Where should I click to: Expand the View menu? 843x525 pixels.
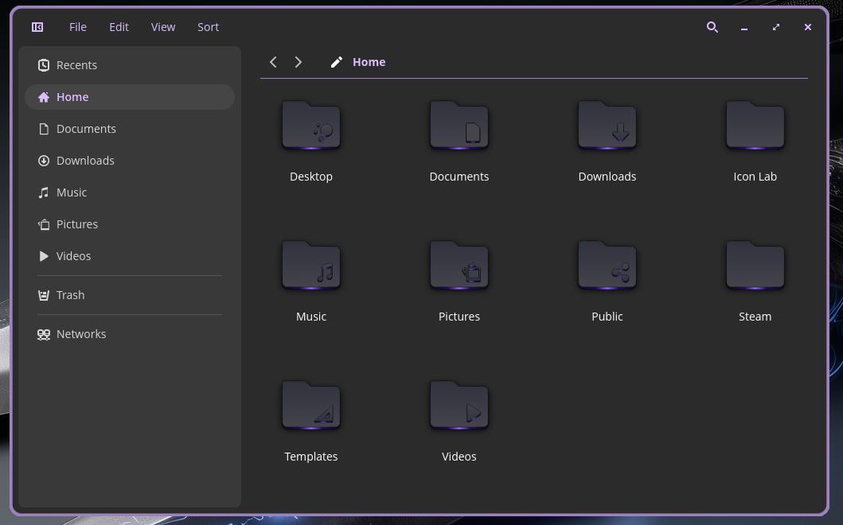pyautogui.click(x=163, y=27)
